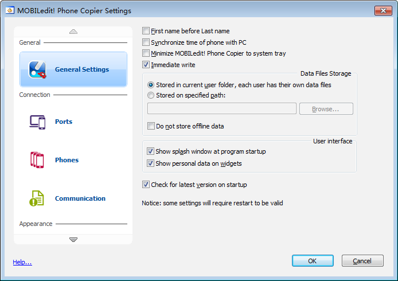Screen dimensions: 398x281
Task: Click the Communication document icon
Action: pyautogui.click(x=37, y=198)
